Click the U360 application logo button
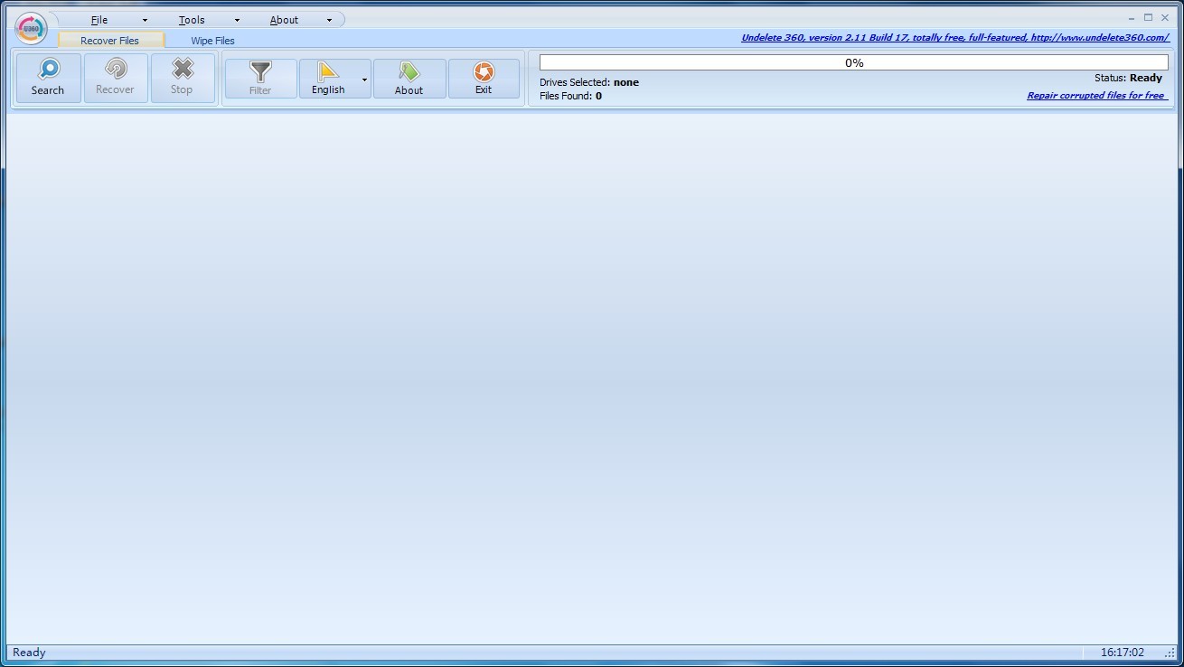This screenshot has width=1184, height=667. tap(31, 29)
